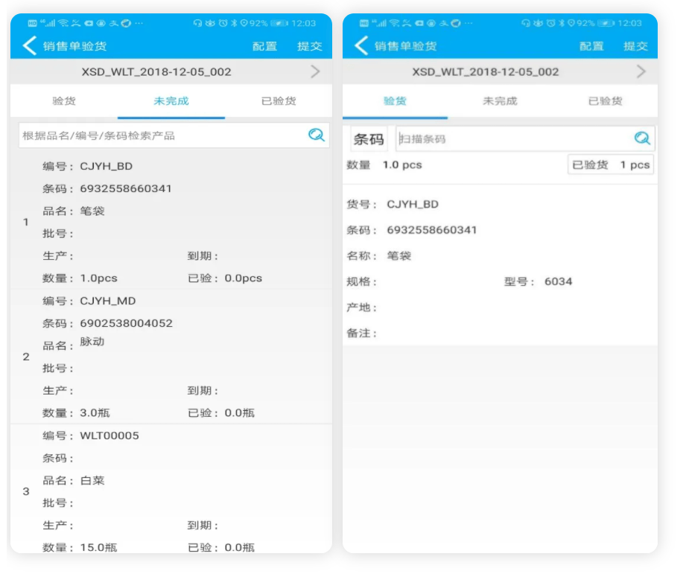Select item code CJYH_BD in list
The height and width of the screenshot is (577, 686).
(107, 166)
